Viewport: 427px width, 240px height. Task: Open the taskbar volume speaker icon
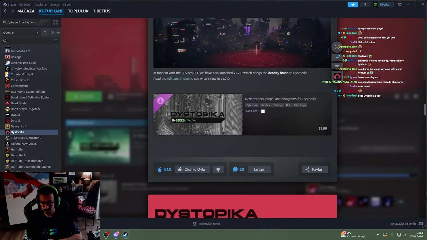pyautogui.click(x=404, y=235)
